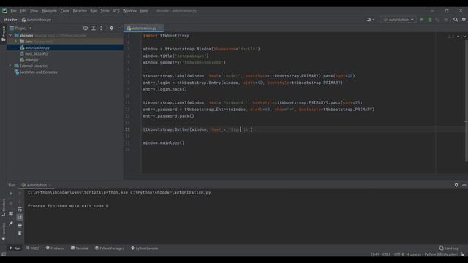468x263 pixels.
Task: Click the PyCharm logo icon
Action: [x=4, y=11]
